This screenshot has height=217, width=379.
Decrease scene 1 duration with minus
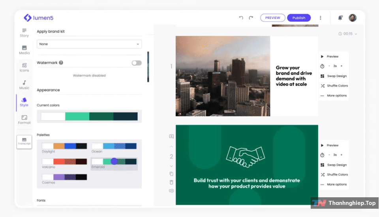click(x=329, y=66)
